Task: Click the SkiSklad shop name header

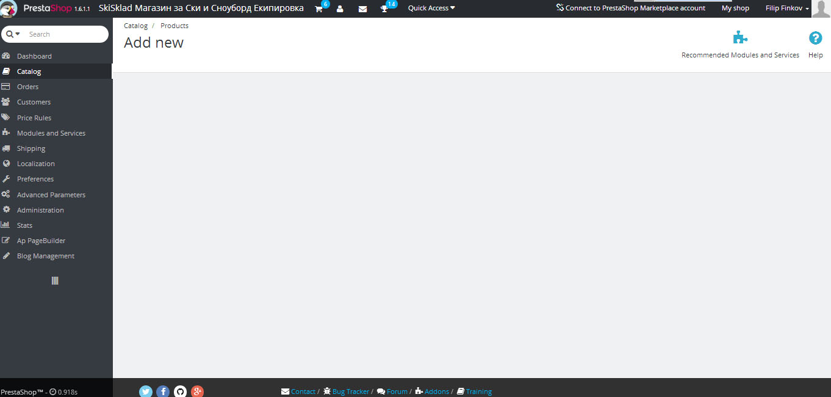Action: 201,8
